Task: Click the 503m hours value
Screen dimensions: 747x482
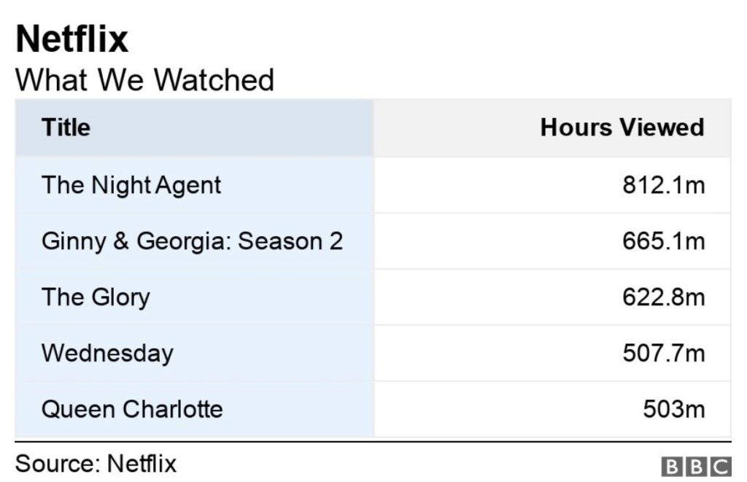Action: pos(673,409)
